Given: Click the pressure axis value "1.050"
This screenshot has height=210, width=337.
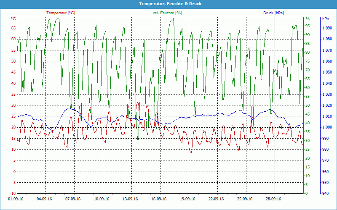Looking at the screenshot, I should point(327,72).
